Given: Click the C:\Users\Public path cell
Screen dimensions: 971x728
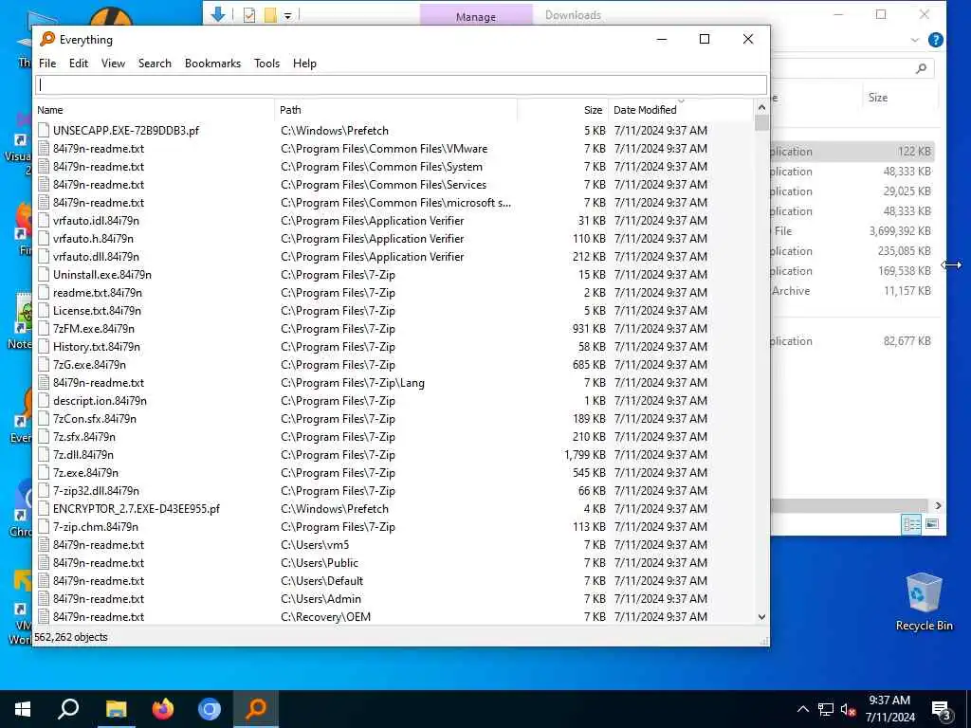Looking at the screenshot, I should (320, 562).
